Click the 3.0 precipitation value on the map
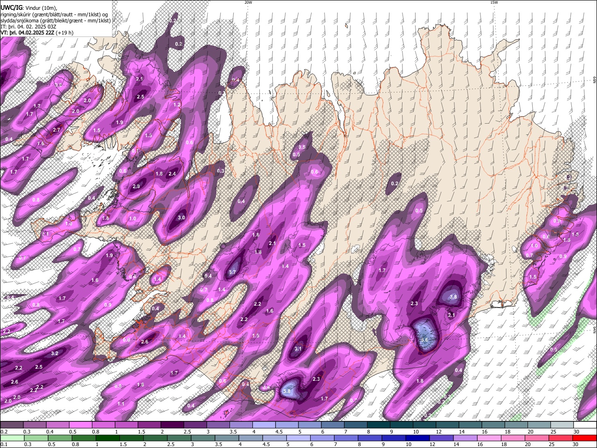The height and width of the screenshot is (448, 597). (x=182, y=217)
